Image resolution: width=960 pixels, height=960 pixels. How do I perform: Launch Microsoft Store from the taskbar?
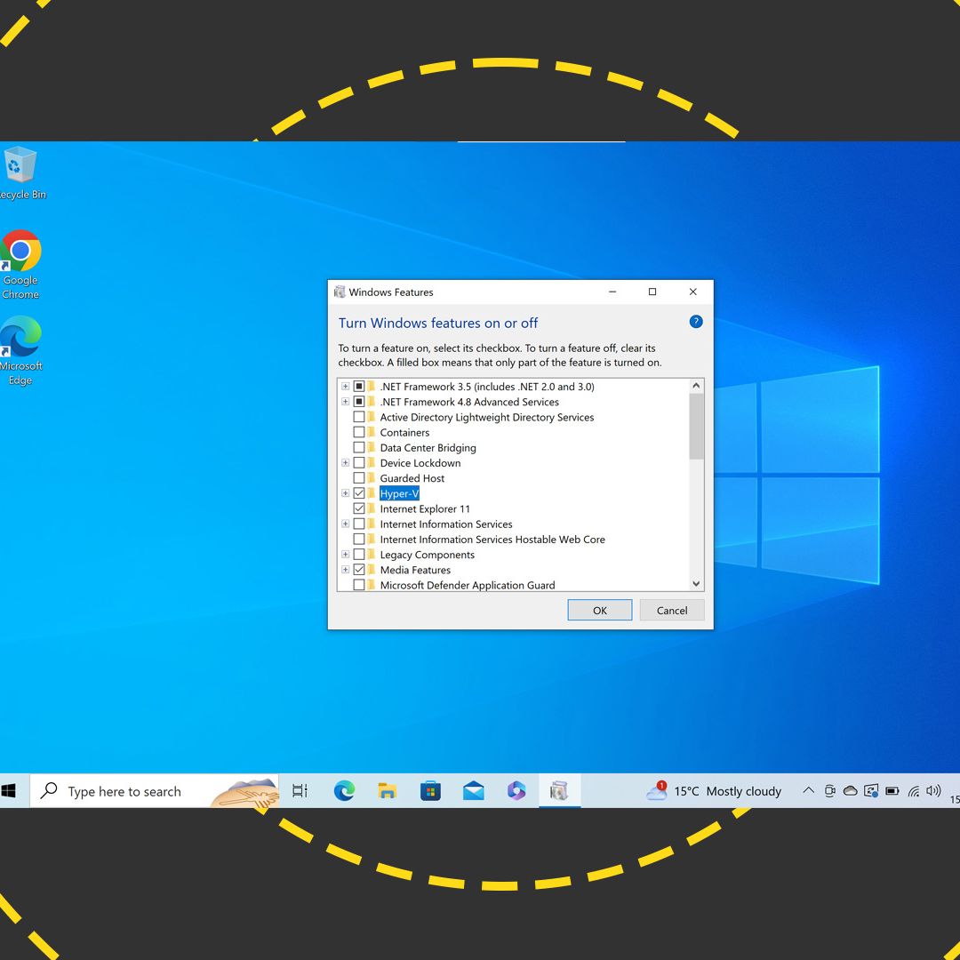click(x=430, y=790)
